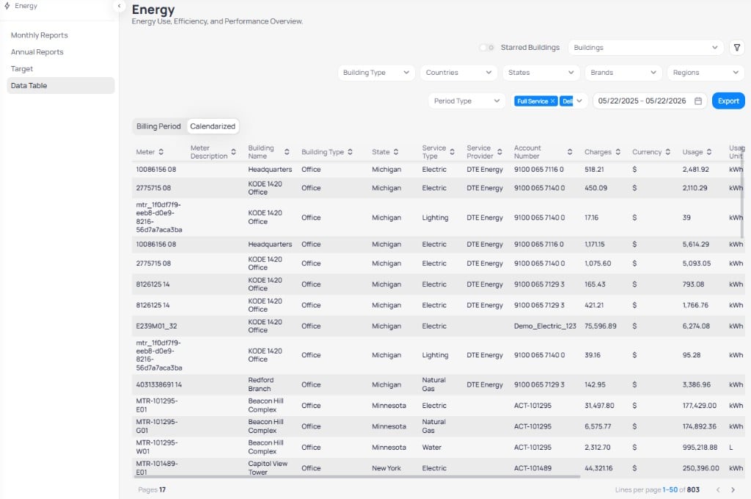The image size is (751, 499).
Task: Click charges value 44,321.16
Action: pos(598,468)
